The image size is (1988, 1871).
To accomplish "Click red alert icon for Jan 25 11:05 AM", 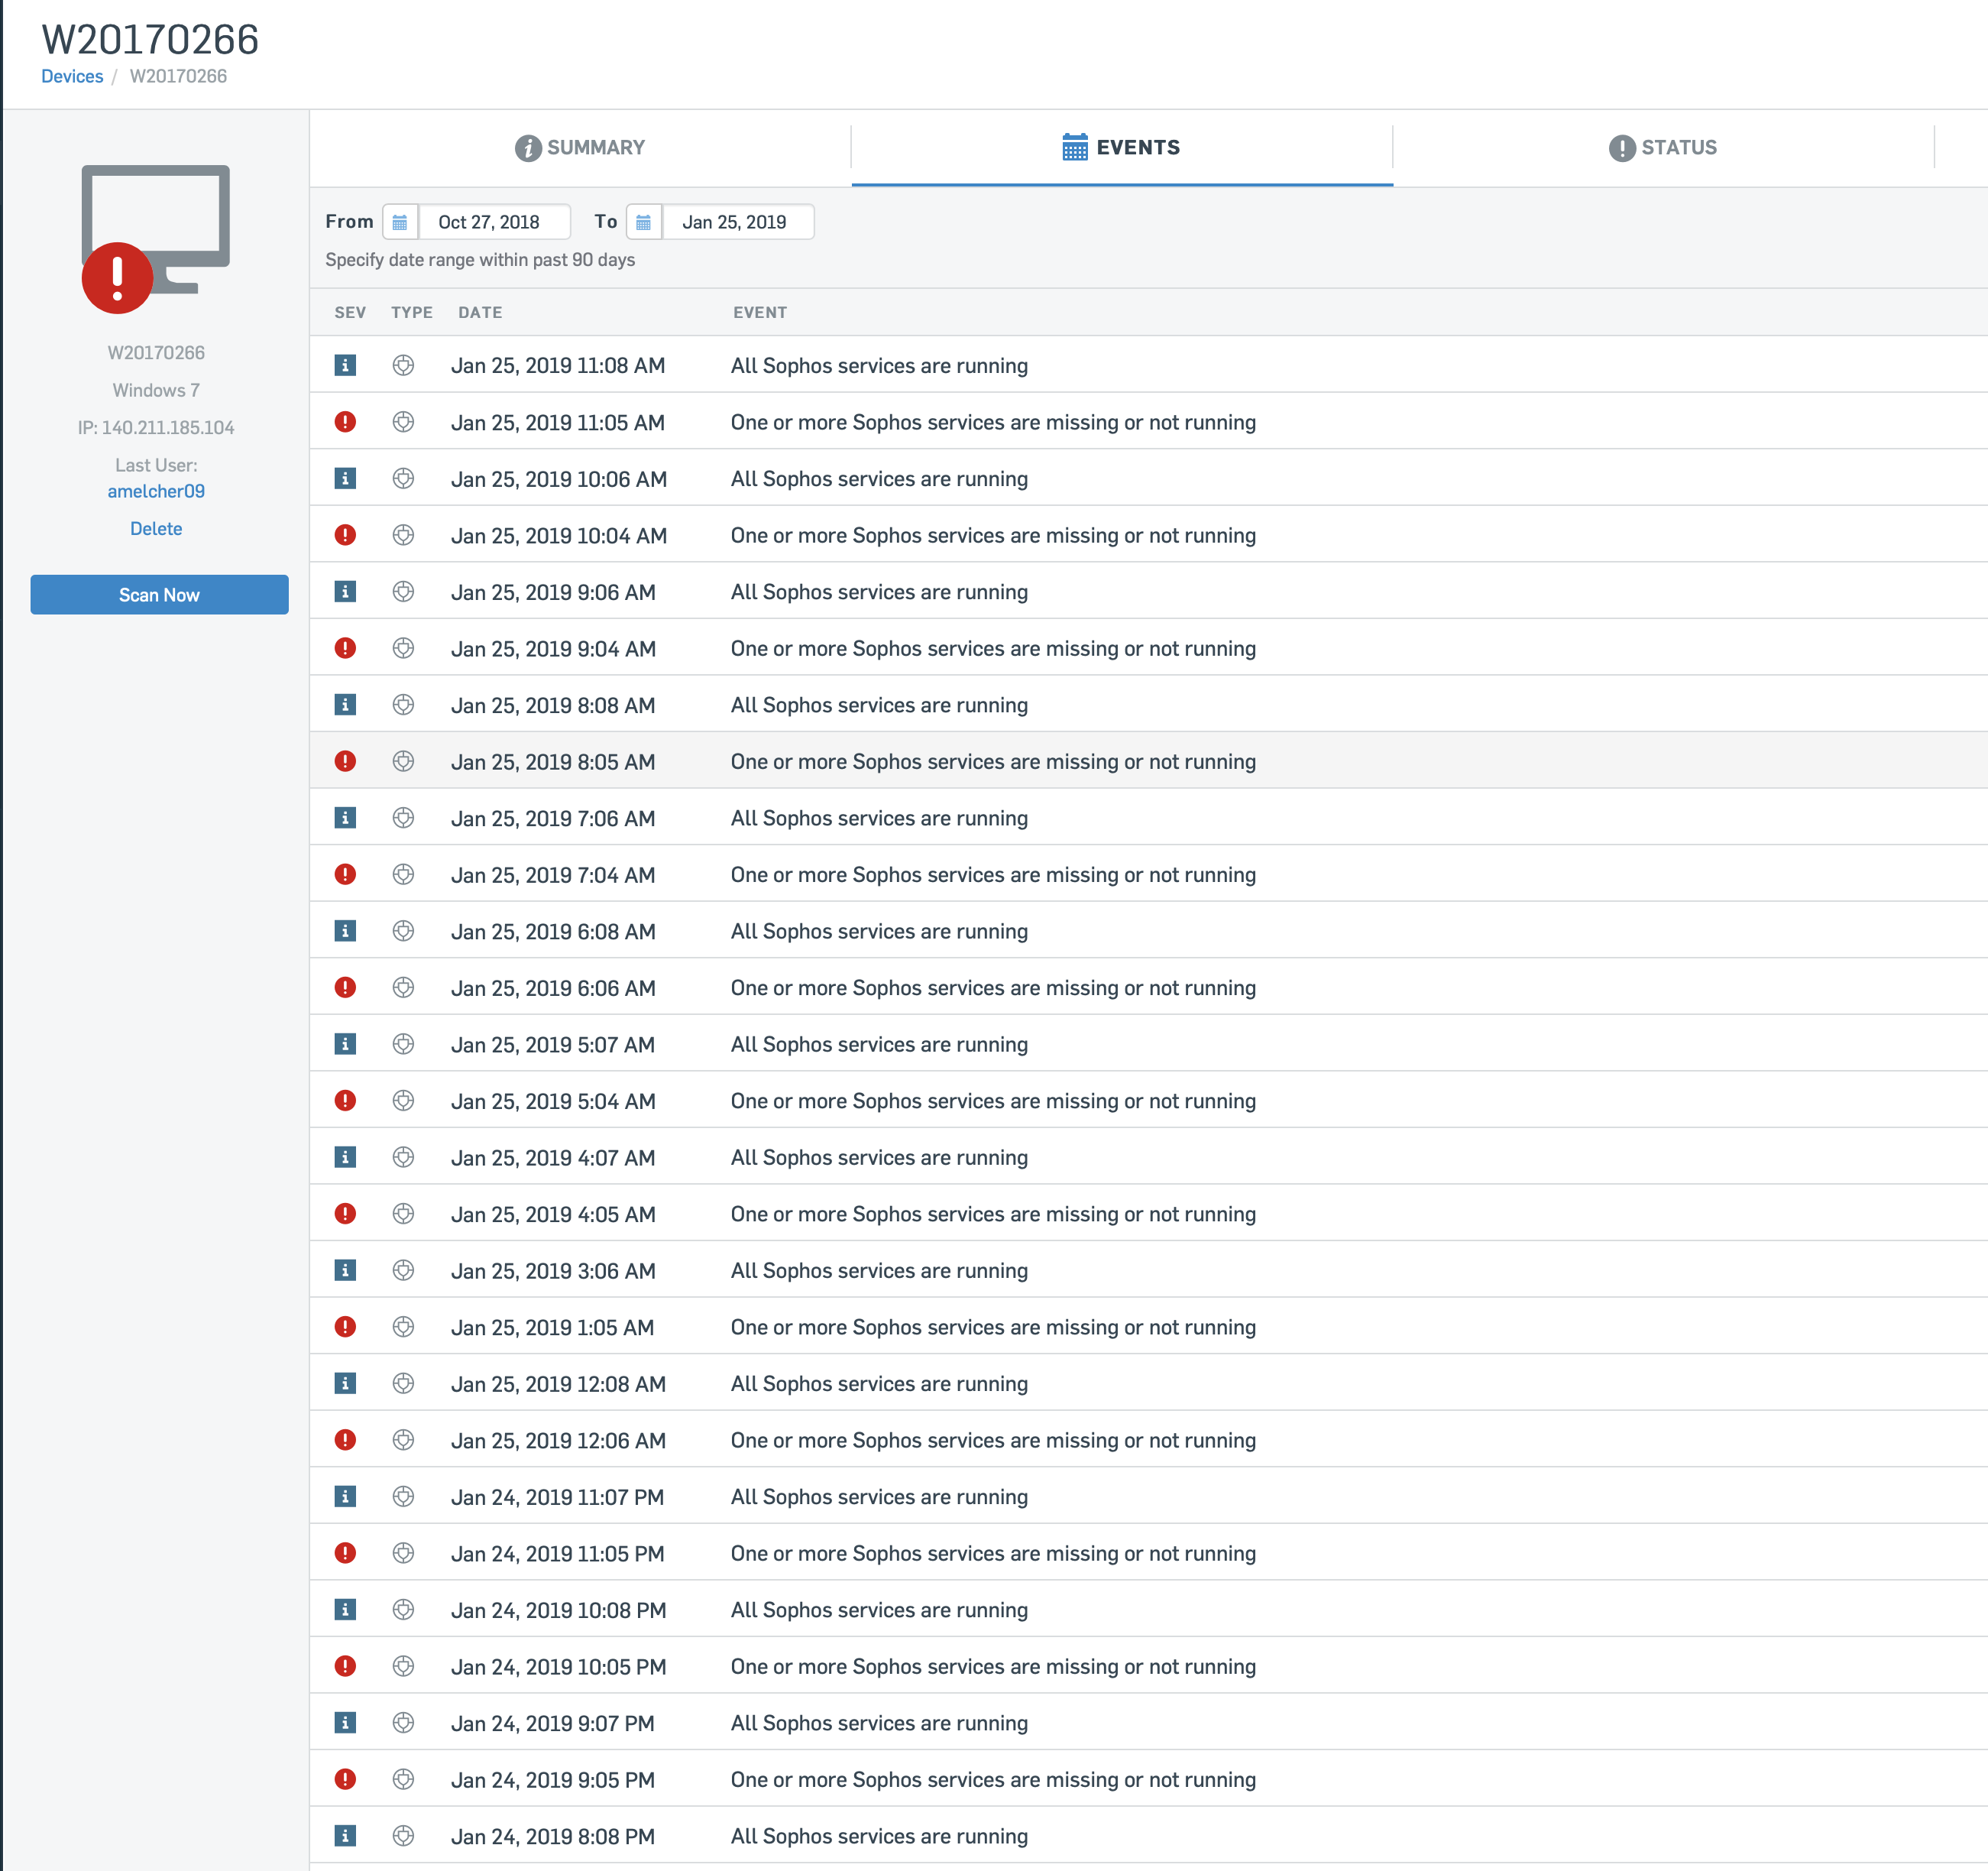I will point(345,422).
